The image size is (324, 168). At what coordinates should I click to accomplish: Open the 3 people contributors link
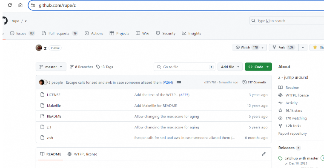point(56,83)
